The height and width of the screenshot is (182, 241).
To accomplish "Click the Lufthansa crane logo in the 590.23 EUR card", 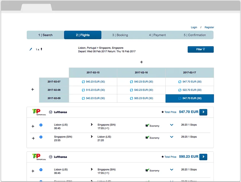I will [50, 157].
